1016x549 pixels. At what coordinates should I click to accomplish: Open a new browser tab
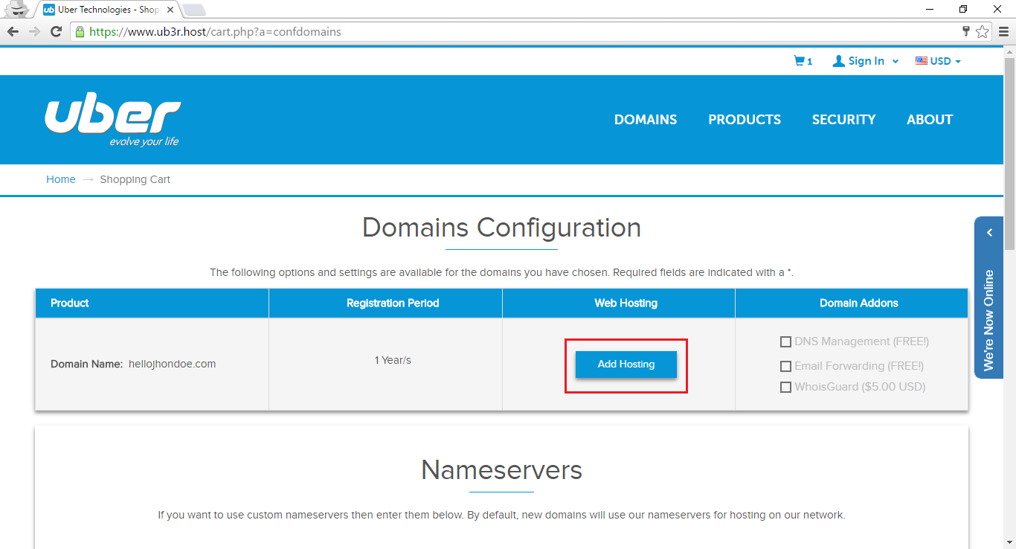click(194, 10)
